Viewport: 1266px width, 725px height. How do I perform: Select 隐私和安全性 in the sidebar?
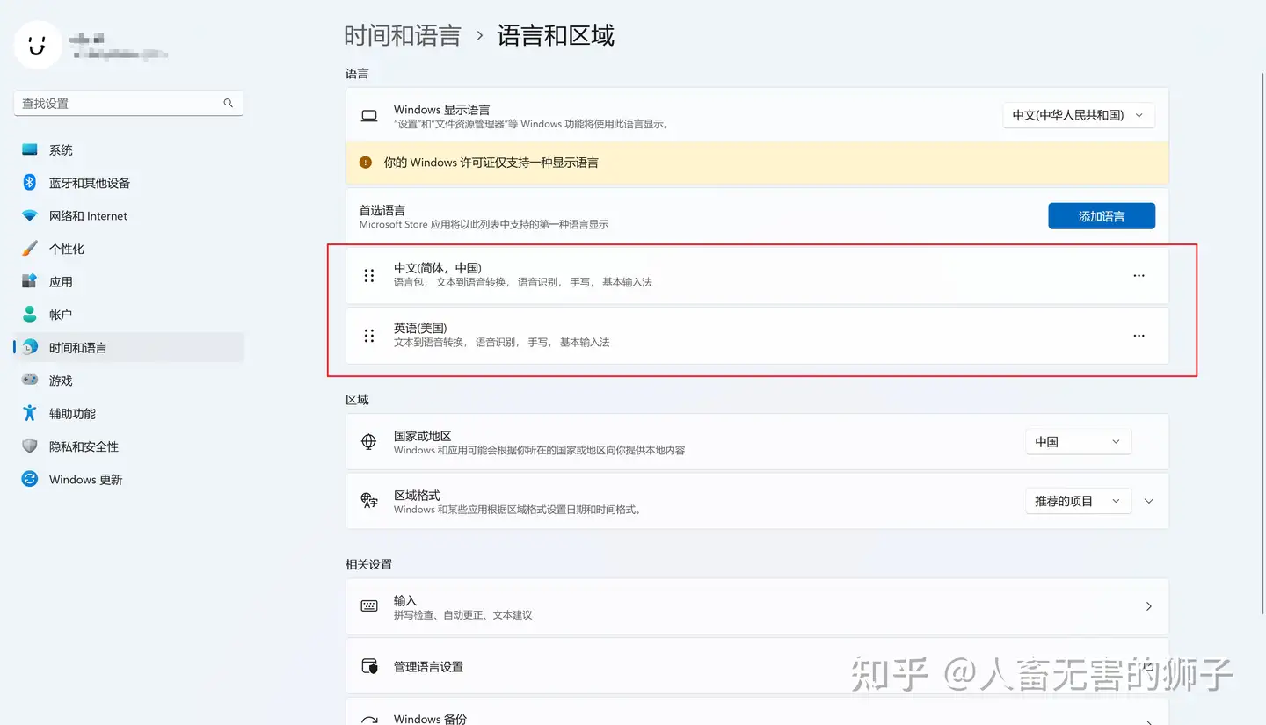(128, 446)
